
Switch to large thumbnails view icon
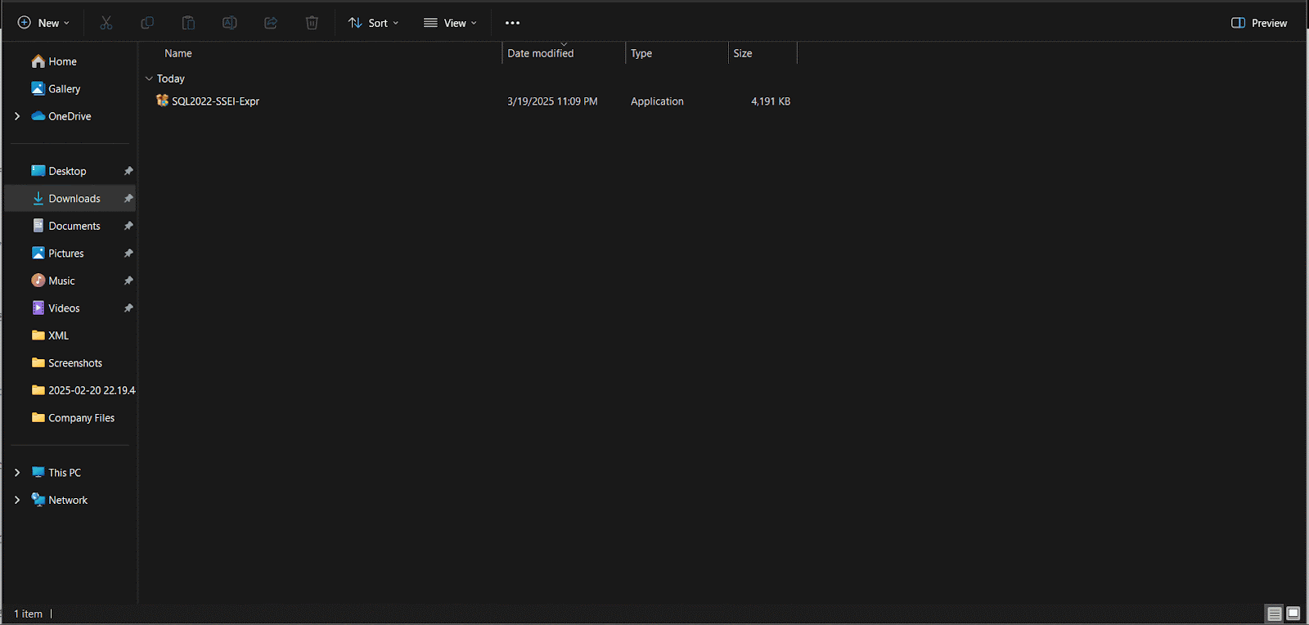[1293, 614]
